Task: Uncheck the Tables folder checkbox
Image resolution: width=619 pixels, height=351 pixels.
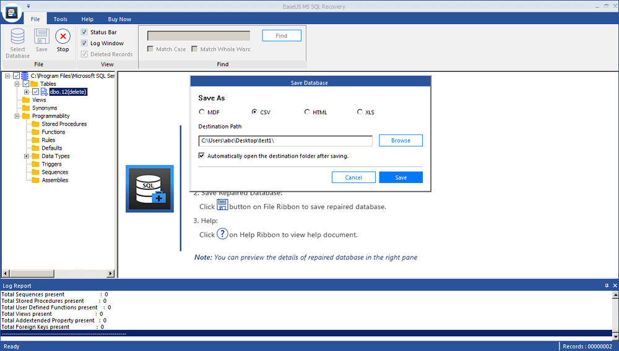Action: (26, 84)
